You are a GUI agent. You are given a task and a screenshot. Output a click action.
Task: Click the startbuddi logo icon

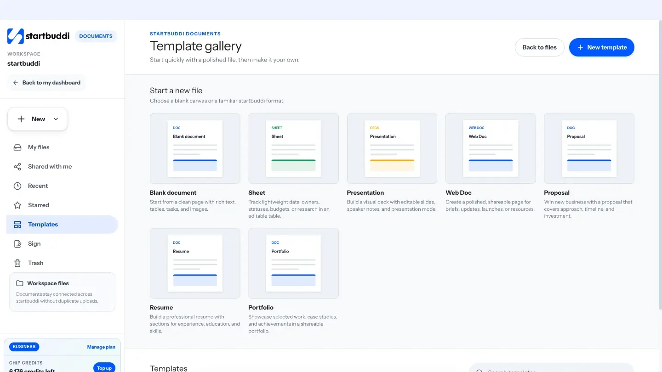pos(15,36)
